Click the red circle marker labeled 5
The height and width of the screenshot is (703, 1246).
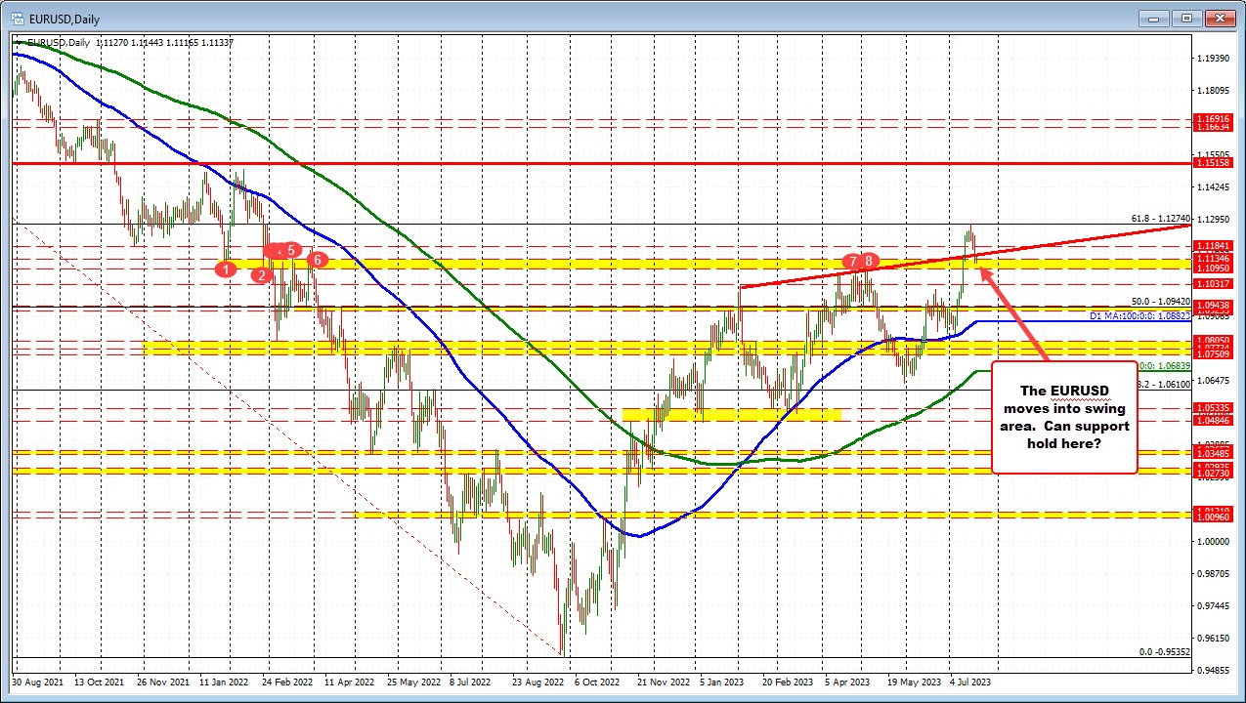[290, 252]
